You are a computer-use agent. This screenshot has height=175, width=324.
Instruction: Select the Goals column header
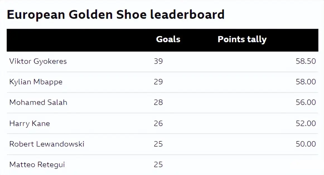(x=168, y=39)
